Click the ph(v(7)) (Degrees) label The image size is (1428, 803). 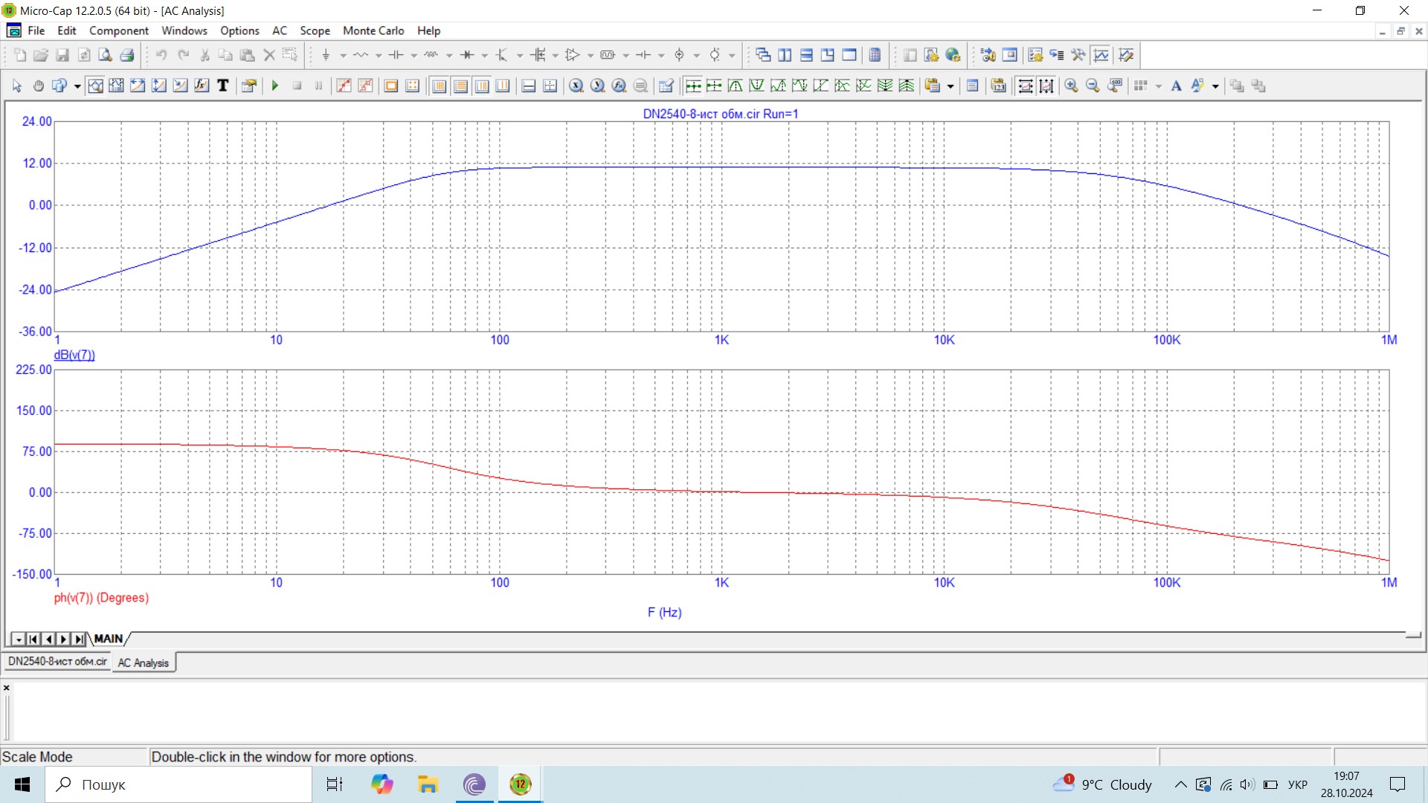pos(101,598)
